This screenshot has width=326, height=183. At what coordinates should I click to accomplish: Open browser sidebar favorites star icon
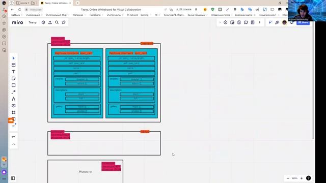click(4, 23)
